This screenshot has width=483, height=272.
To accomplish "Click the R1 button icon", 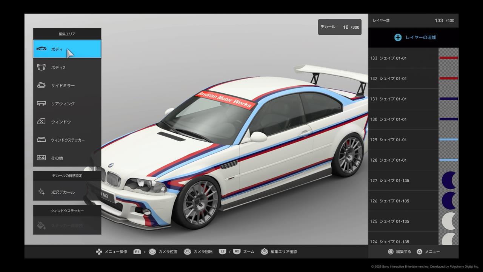I will 137,252.
